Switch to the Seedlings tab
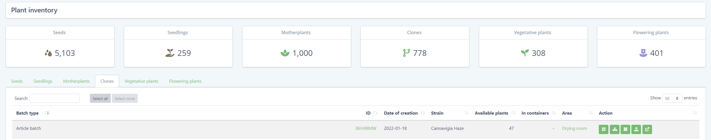The height and width of the screenshot is (140, 711). [43, 81]
